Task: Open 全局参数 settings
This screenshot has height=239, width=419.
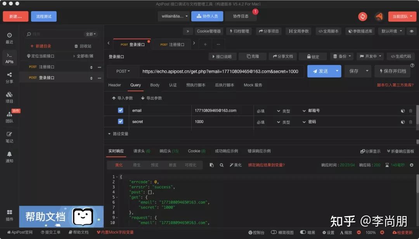Action: (298, 31)
